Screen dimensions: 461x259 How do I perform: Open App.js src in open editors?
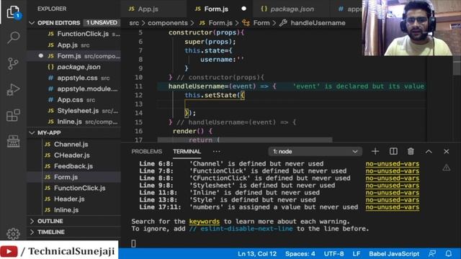pyautogui.click(x=73, y=45)
